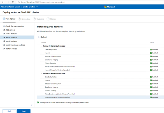Click the Refresh button above features list
164x113 pixels.
(43, 37)
